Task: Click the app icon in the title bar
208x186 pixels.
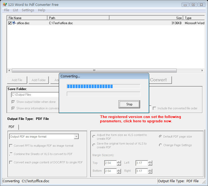Action: (5, 5)
